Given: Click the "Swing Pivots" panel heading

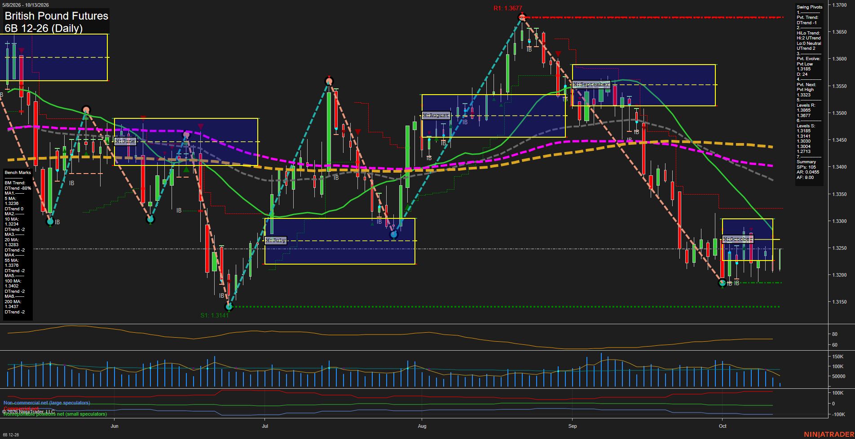Looking at the screenshot, I should point(810,7).
